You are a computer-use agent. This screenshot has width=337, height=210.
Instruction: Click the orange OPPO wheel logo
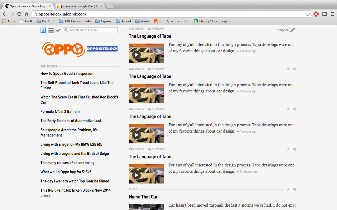[63, 49]
